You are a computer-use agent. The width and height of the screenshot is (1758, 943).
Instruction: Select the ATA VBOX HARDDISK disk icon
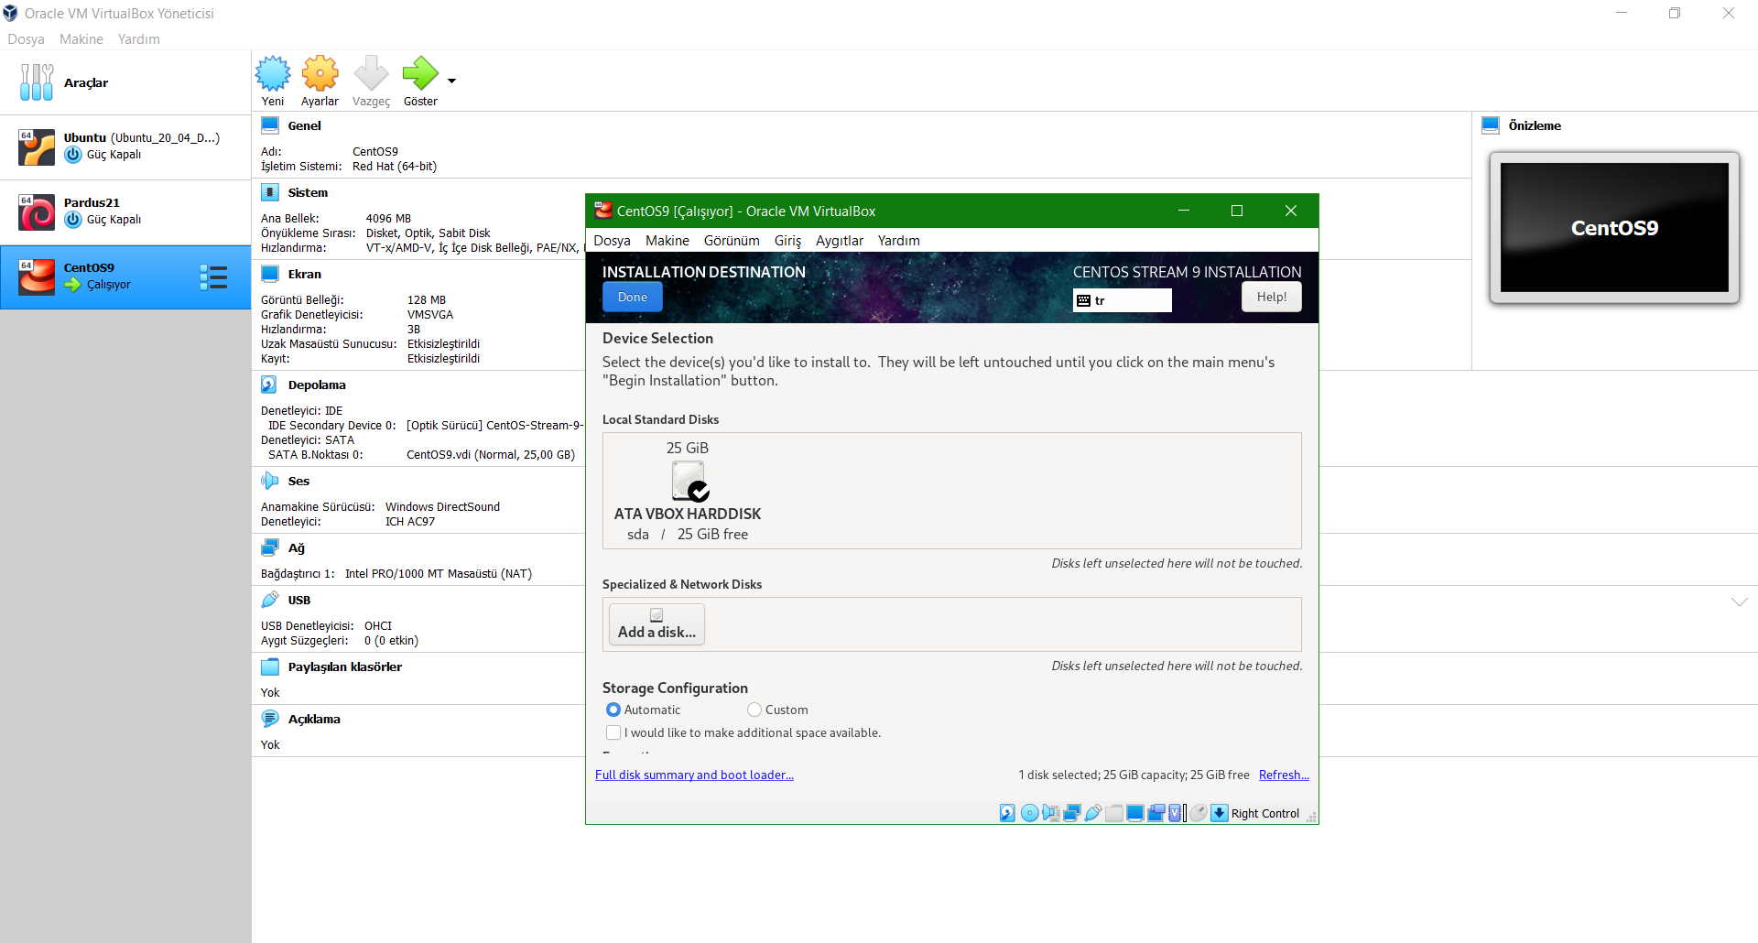point(689,481)
